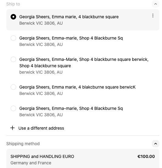Click lowercase 'berwick VIC 3806, AU' line
Image resolution: width=162 pixels, height=168 pixels.
[x=41, y=72]
